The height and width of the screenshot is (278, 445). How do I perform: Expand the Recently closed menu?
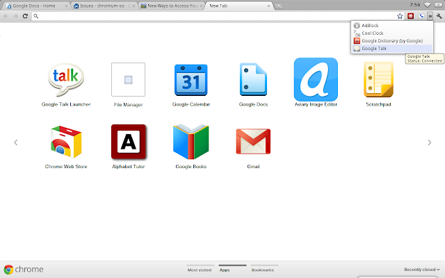(x=422, y=270)
